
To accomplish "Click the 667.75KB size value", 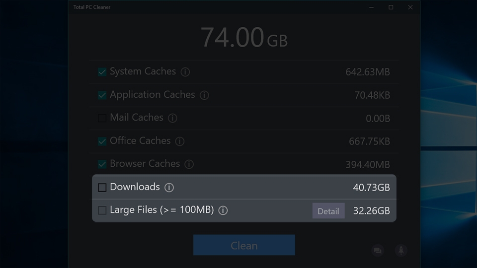I will point(369,141).
